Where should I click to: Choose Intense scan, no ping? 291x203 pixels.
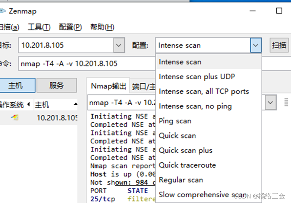point(209,106)
